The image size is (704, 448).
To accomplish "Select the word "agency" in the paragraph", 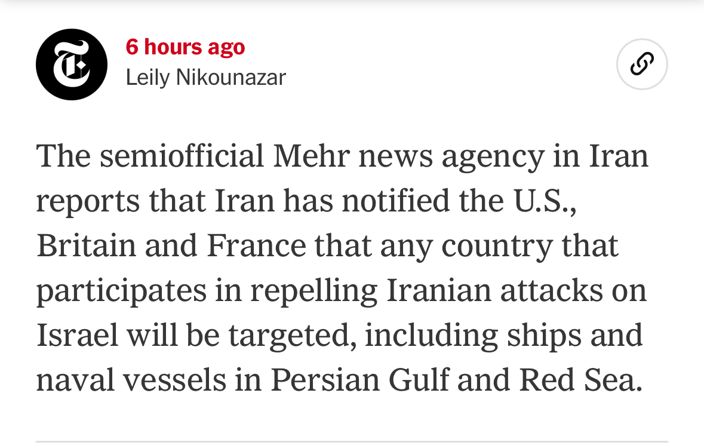I will click(x=493, y=157).
